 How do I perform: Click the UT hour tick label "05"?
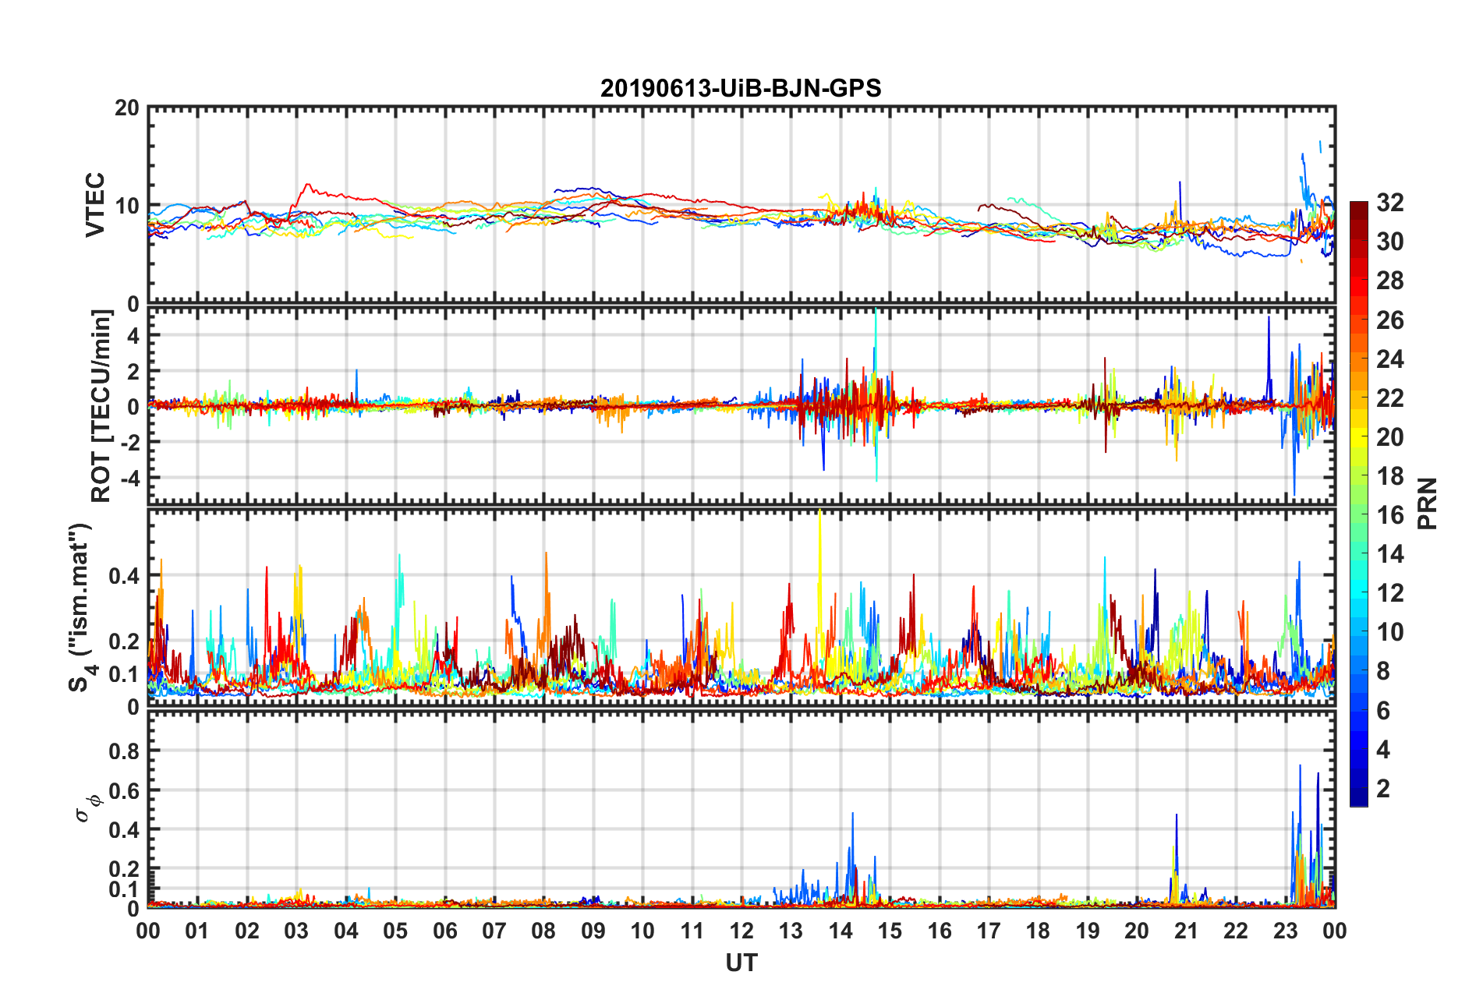click(x=395, y=931)
